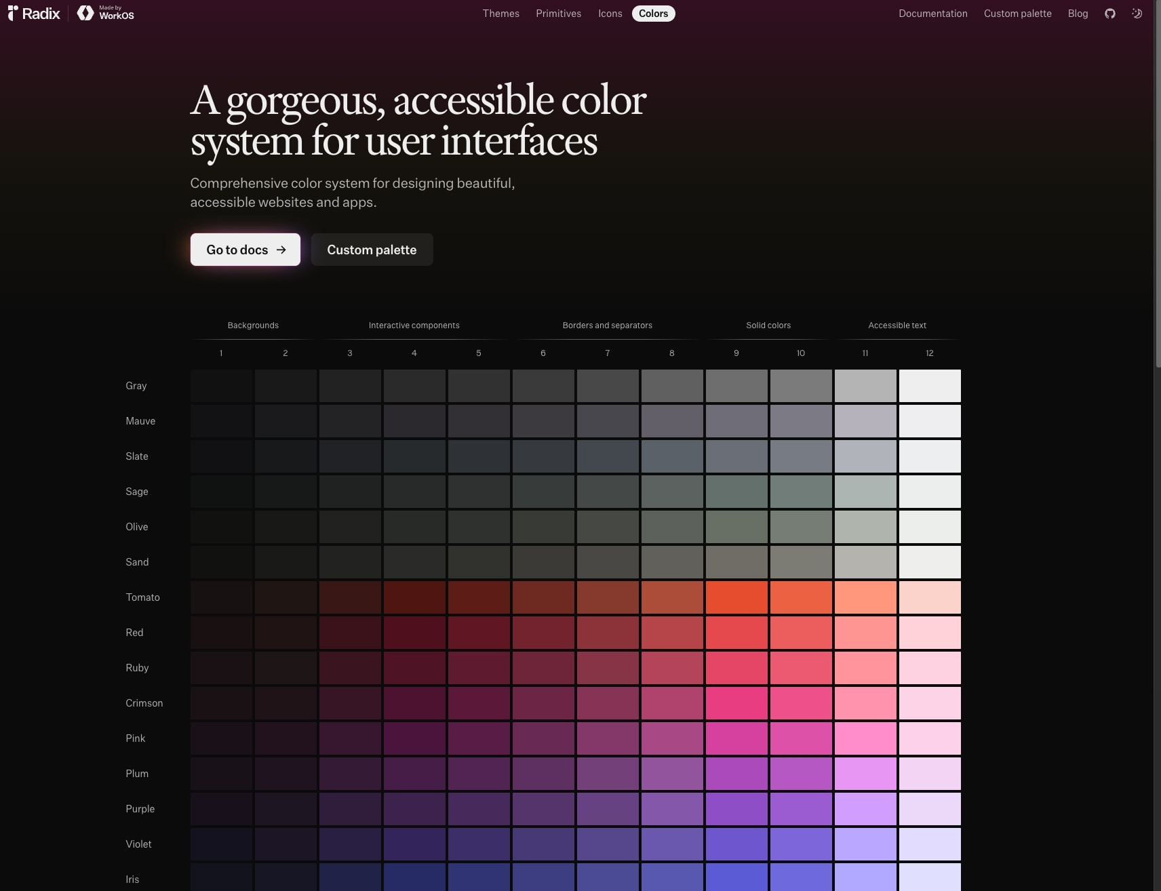Open the GitHub icon link
1161x891 pixels.
1110,14
